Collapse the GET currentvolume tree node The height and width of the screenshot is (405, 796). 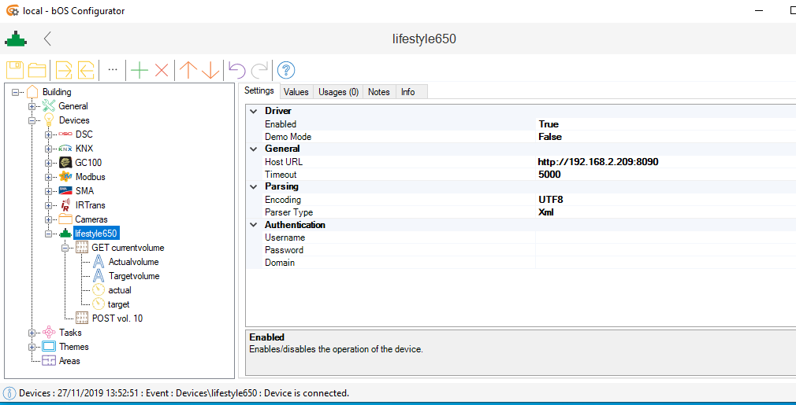(65, 248)
